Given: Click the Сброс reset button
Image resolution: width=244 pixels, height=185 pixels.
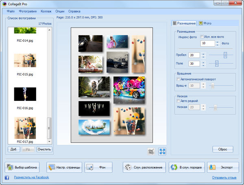Looking at the screenshot, I should pyautogui.click(x=222, y=149).
